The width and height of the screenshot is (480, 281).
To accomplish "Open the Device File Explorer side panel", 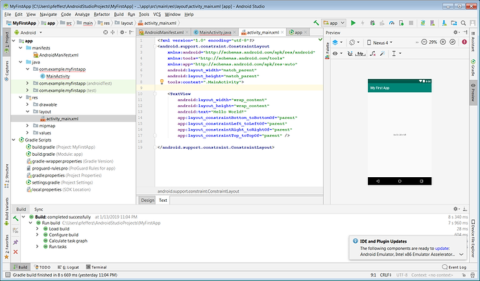I will click(473, 238).
